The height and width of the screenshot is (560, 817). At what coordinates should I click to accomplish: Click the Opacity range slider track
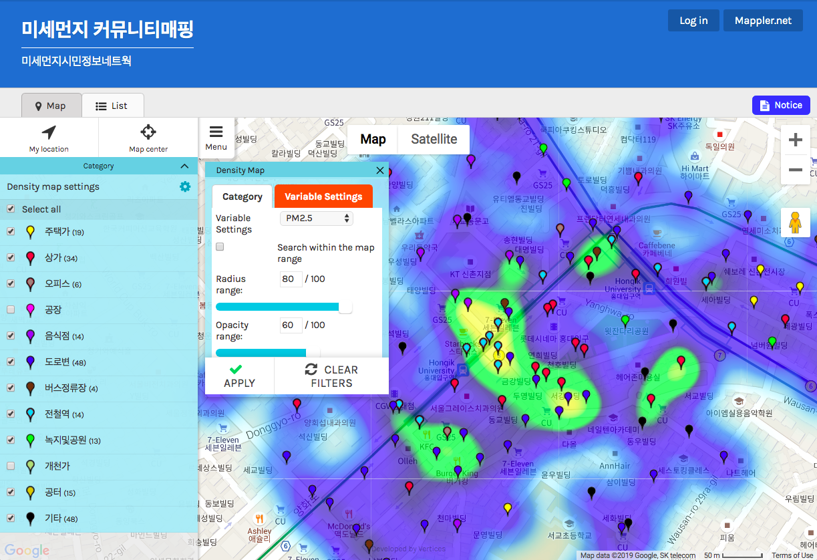pyautogui.click(x=267, y=353)
